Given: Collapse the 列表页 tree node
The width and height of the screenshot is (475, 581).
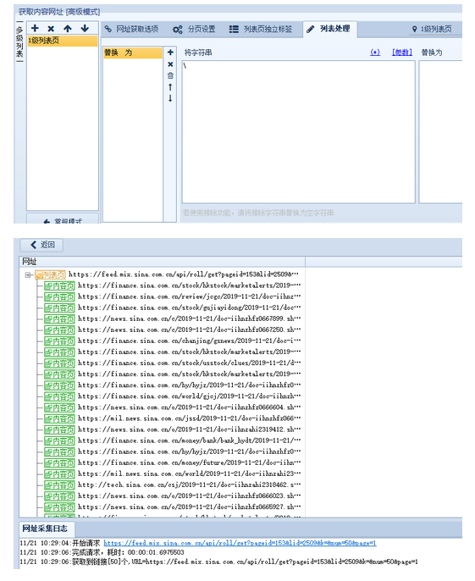Looking at the screenshot, I should (28, 275).
